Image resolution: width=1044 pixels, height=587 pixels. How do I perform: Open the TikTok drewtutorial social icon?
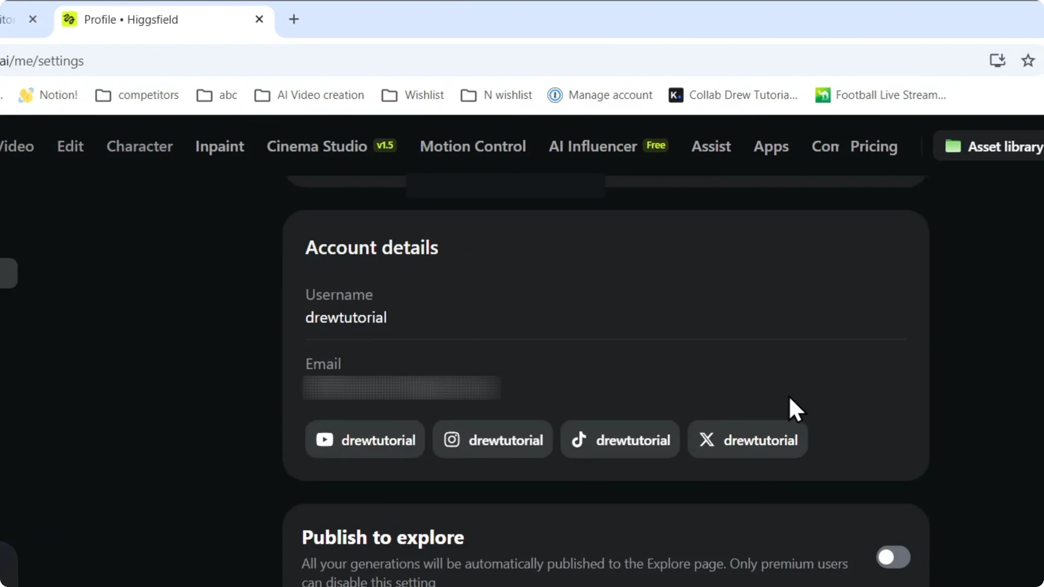(x=619, y=439)
